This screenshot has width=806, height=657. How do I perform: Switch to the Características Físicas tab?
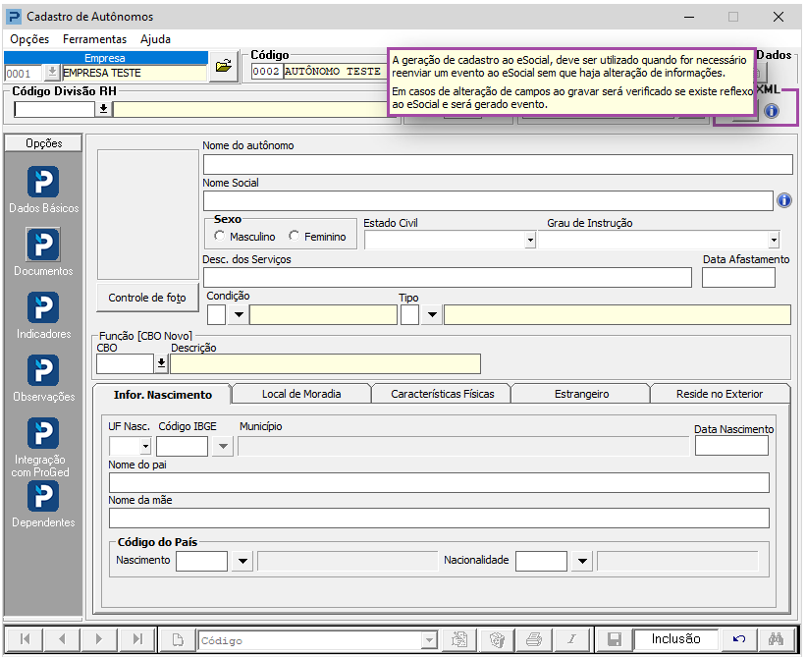point(442,394)
